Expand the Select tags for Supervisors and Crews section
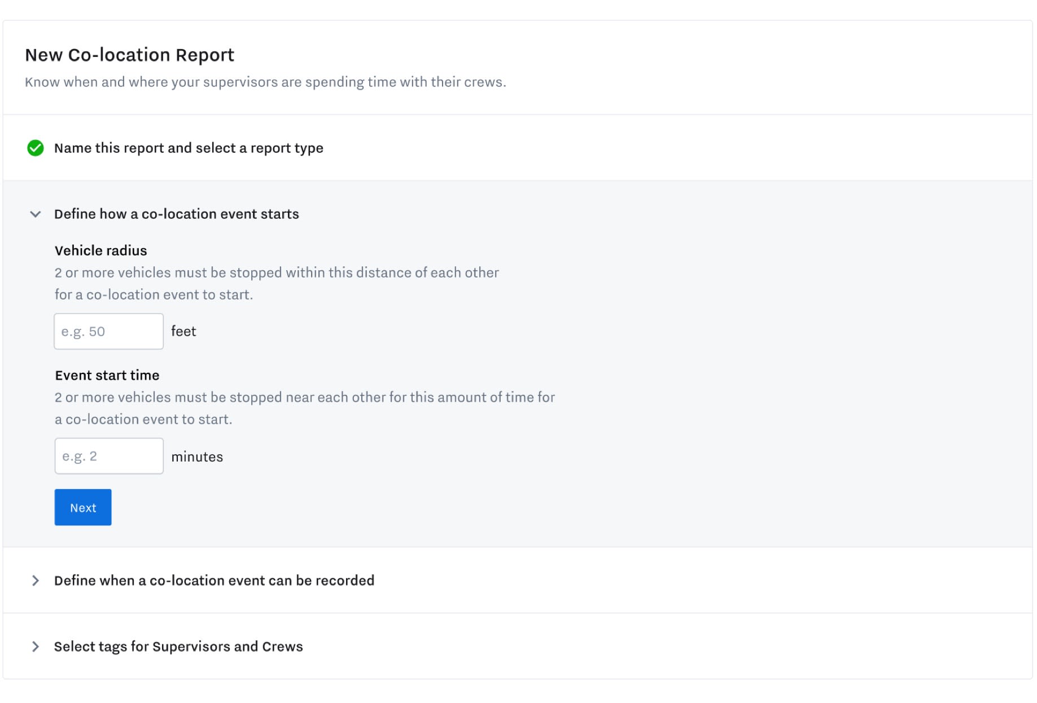The height and width of the screenshot is (703, 1037). pyautogui.click(x=178, y=646)
